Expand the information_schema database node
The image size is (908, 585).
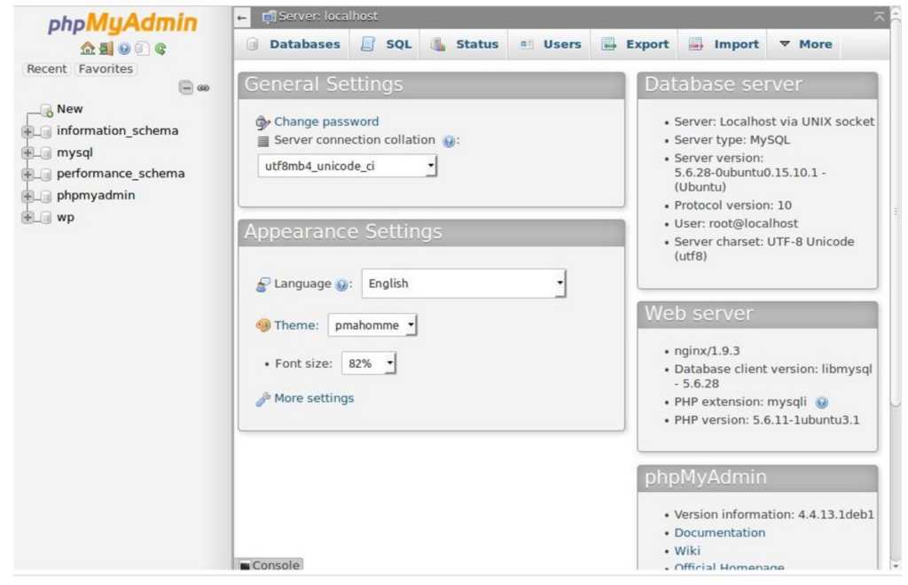point(27,131)
